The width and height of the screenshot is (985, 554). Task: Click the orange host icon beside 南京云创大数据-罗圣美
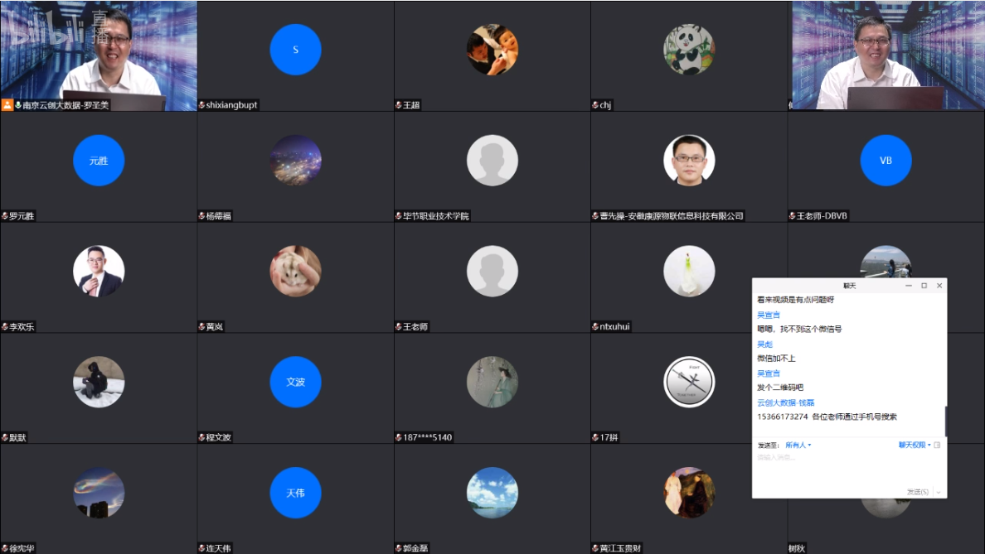[7, 105]
